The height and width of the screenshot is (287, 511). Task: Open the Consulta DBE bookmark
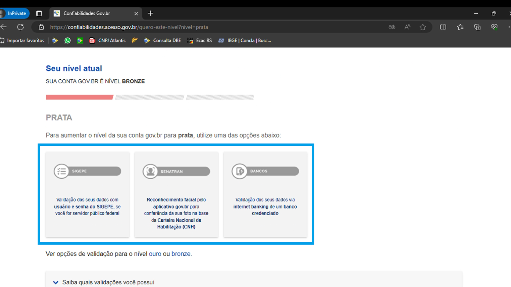163,40
